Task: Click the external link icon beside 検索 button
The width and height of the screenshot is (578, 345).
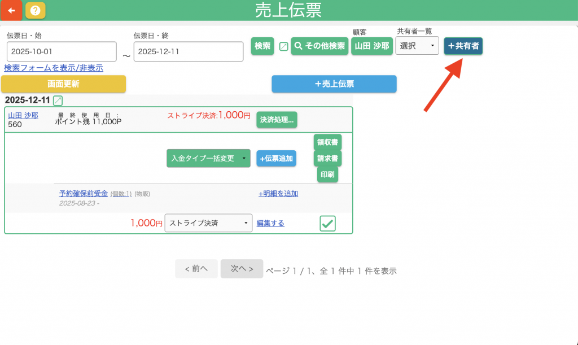Action: click(283, 46)
